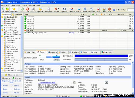
Task: Open the Software link in the bottom-left panel
Action: 17,89
